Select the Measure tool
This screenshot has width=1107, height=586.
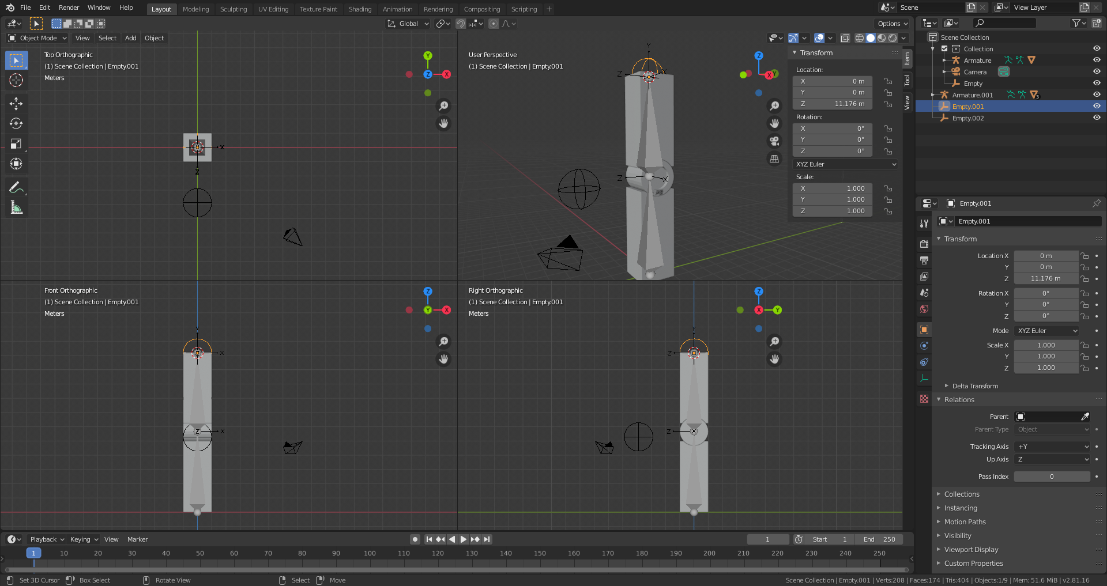point(16,207)
